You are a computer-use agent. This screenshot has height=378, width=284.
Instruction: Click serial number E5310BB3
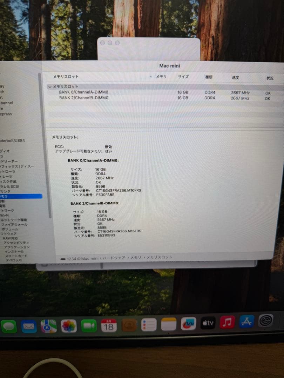tap(106, 235)
